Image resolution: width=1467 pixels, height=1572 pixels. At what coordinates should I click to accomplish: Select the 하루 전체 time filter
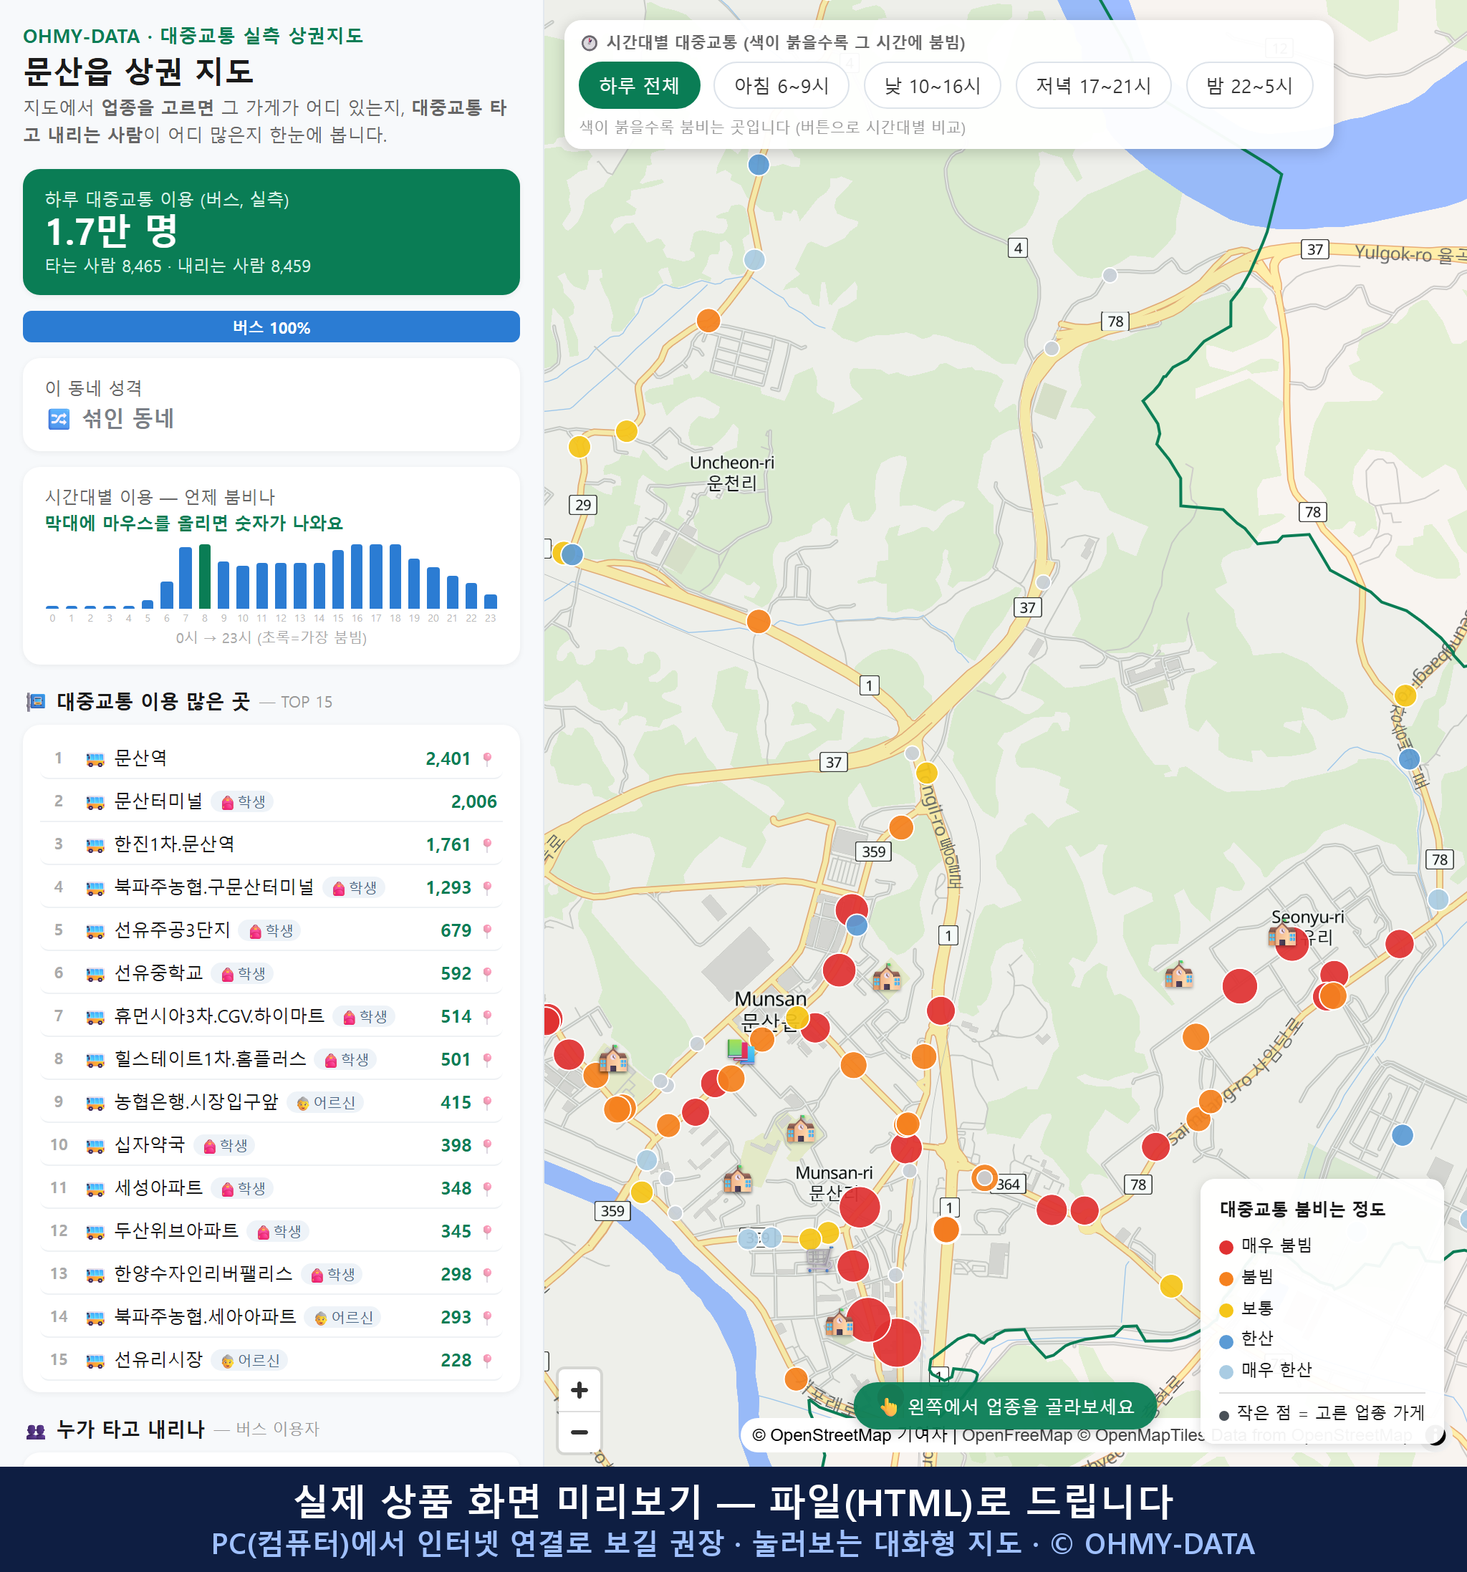coord(639,85)
